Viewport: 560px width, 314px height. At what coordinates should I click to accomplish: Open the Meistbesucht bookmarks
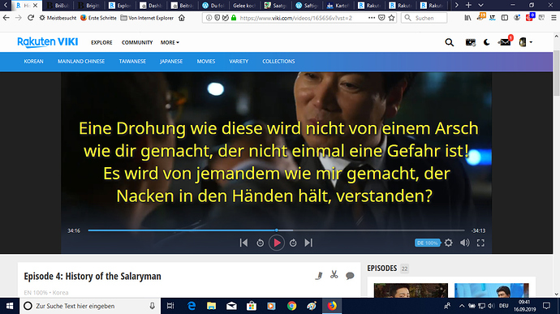58,18
